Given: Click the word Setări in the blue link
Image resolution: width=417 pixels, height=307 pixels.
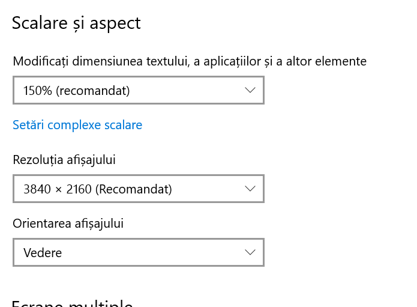Looking at the screenshot, I should tap(28, 125).
